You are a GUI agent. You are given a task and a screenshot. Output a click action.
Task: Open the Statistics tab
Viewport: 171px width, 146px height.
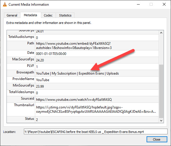(65, 15)
